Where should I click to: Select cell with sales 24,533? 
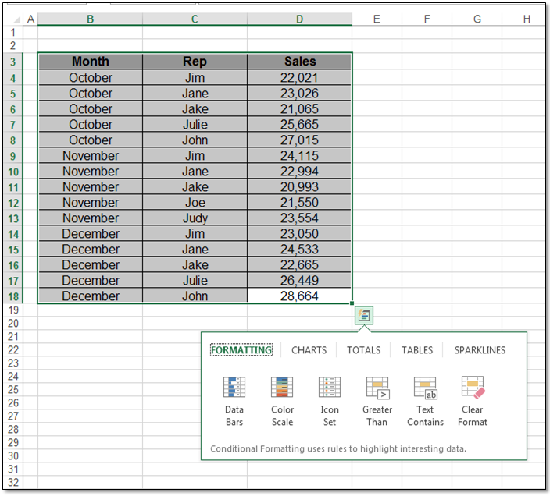click(299, 249)
